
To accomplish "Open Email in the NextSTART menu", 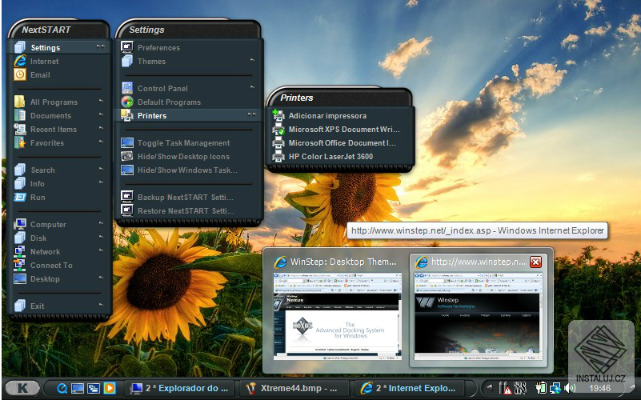I will coord(59,74).
